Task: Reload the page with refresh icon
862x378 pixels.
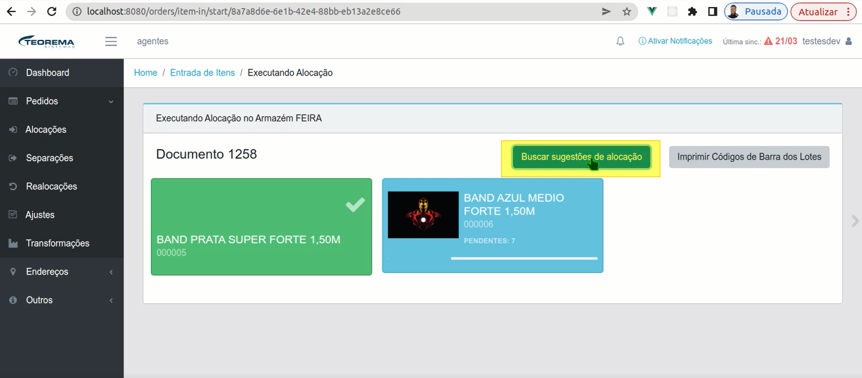Action: [52, 12]
